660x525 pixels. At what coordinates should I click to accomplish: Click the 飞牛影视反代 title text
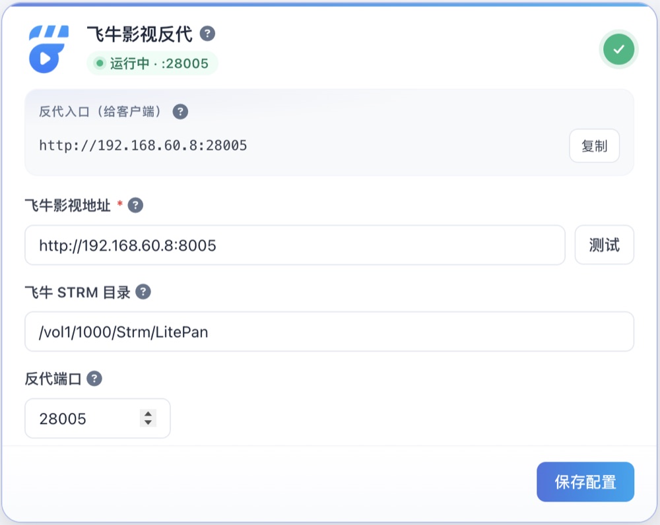click(x=140, y=34)
